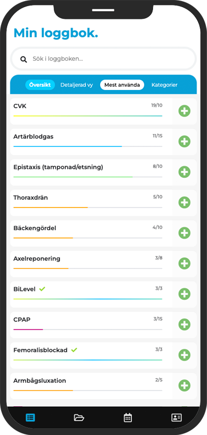Focus the Sök i loggboken search field

pyautogui.click(x=103, y=59)
